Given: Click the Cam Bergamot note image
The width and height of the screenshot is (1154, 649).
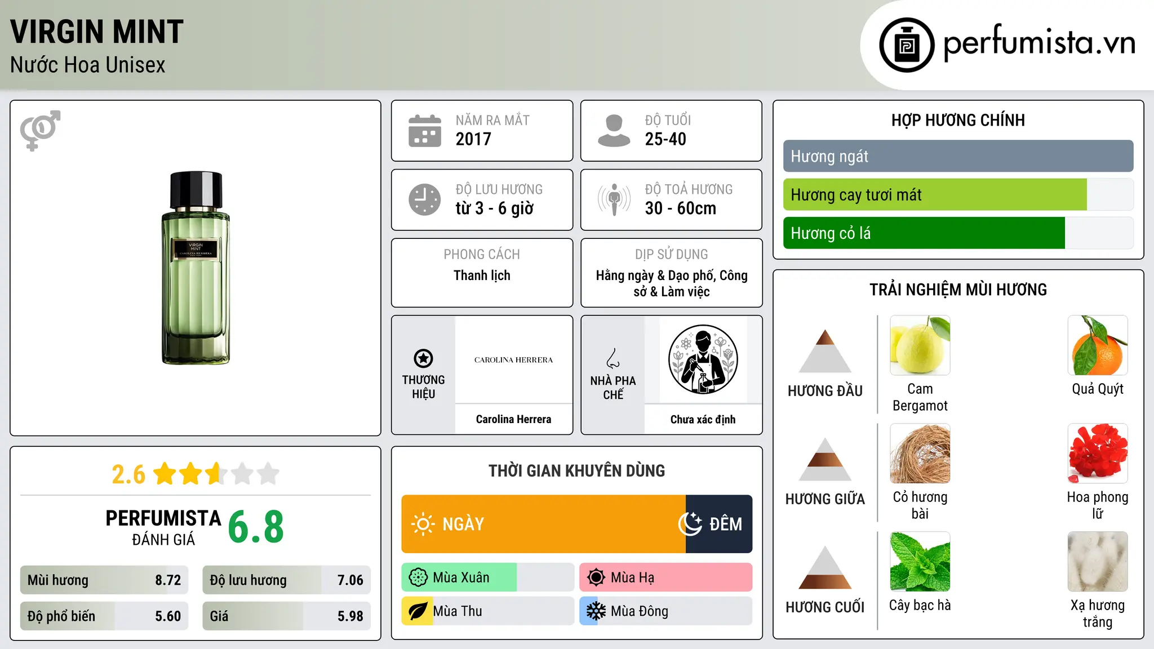Looking at the screenshot, I should (920, 345).
